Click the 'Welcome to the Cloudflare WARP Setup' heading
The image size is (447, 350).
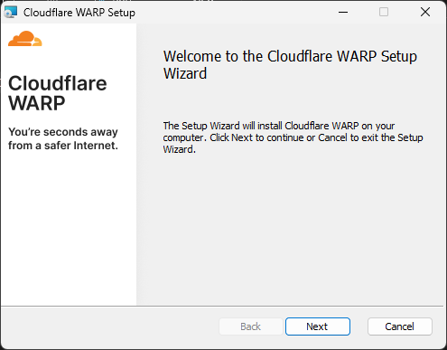pyautogui.click(x=290, y=56)
